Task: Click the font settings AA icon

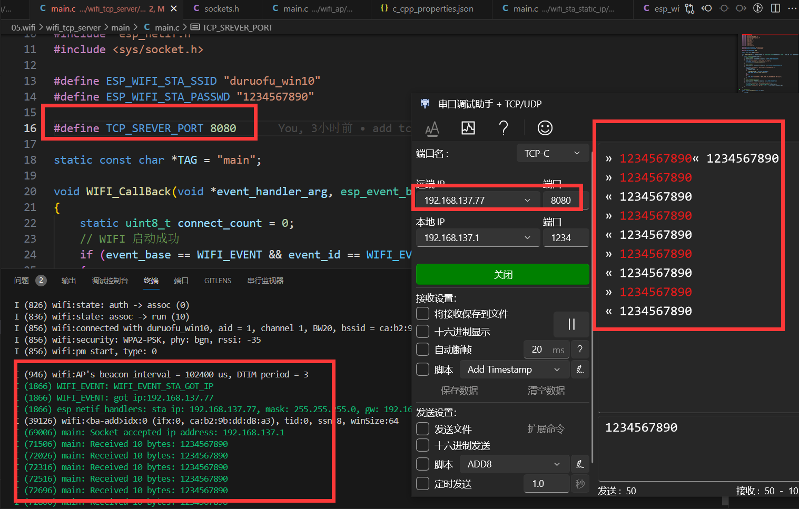Action: point(432,128)
